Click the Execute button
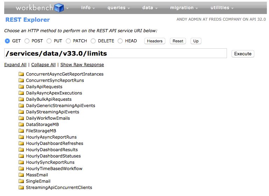This screenshot has height=196, width=269. click(243, 54)
